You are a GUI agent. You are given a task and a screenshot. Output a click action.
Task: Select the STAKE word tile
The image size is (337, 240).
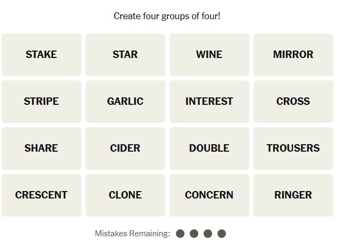point(41,55)
